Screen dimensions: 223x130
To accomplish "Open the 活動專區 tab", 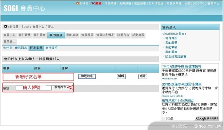I will [x=138, y=35].
